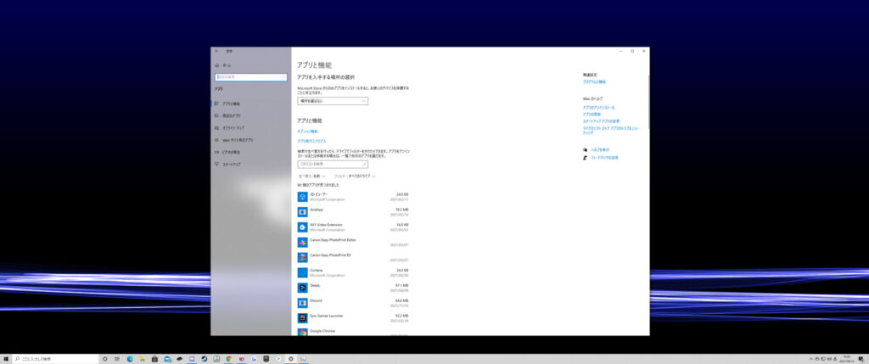
Task: Click Settings gear icon on taskbar
Action: pos(291,359)
